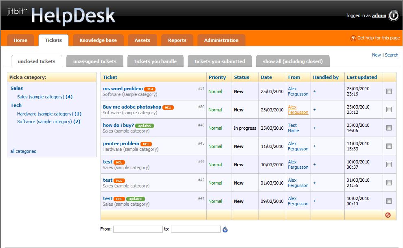Click the to date input field

point(195,229)
